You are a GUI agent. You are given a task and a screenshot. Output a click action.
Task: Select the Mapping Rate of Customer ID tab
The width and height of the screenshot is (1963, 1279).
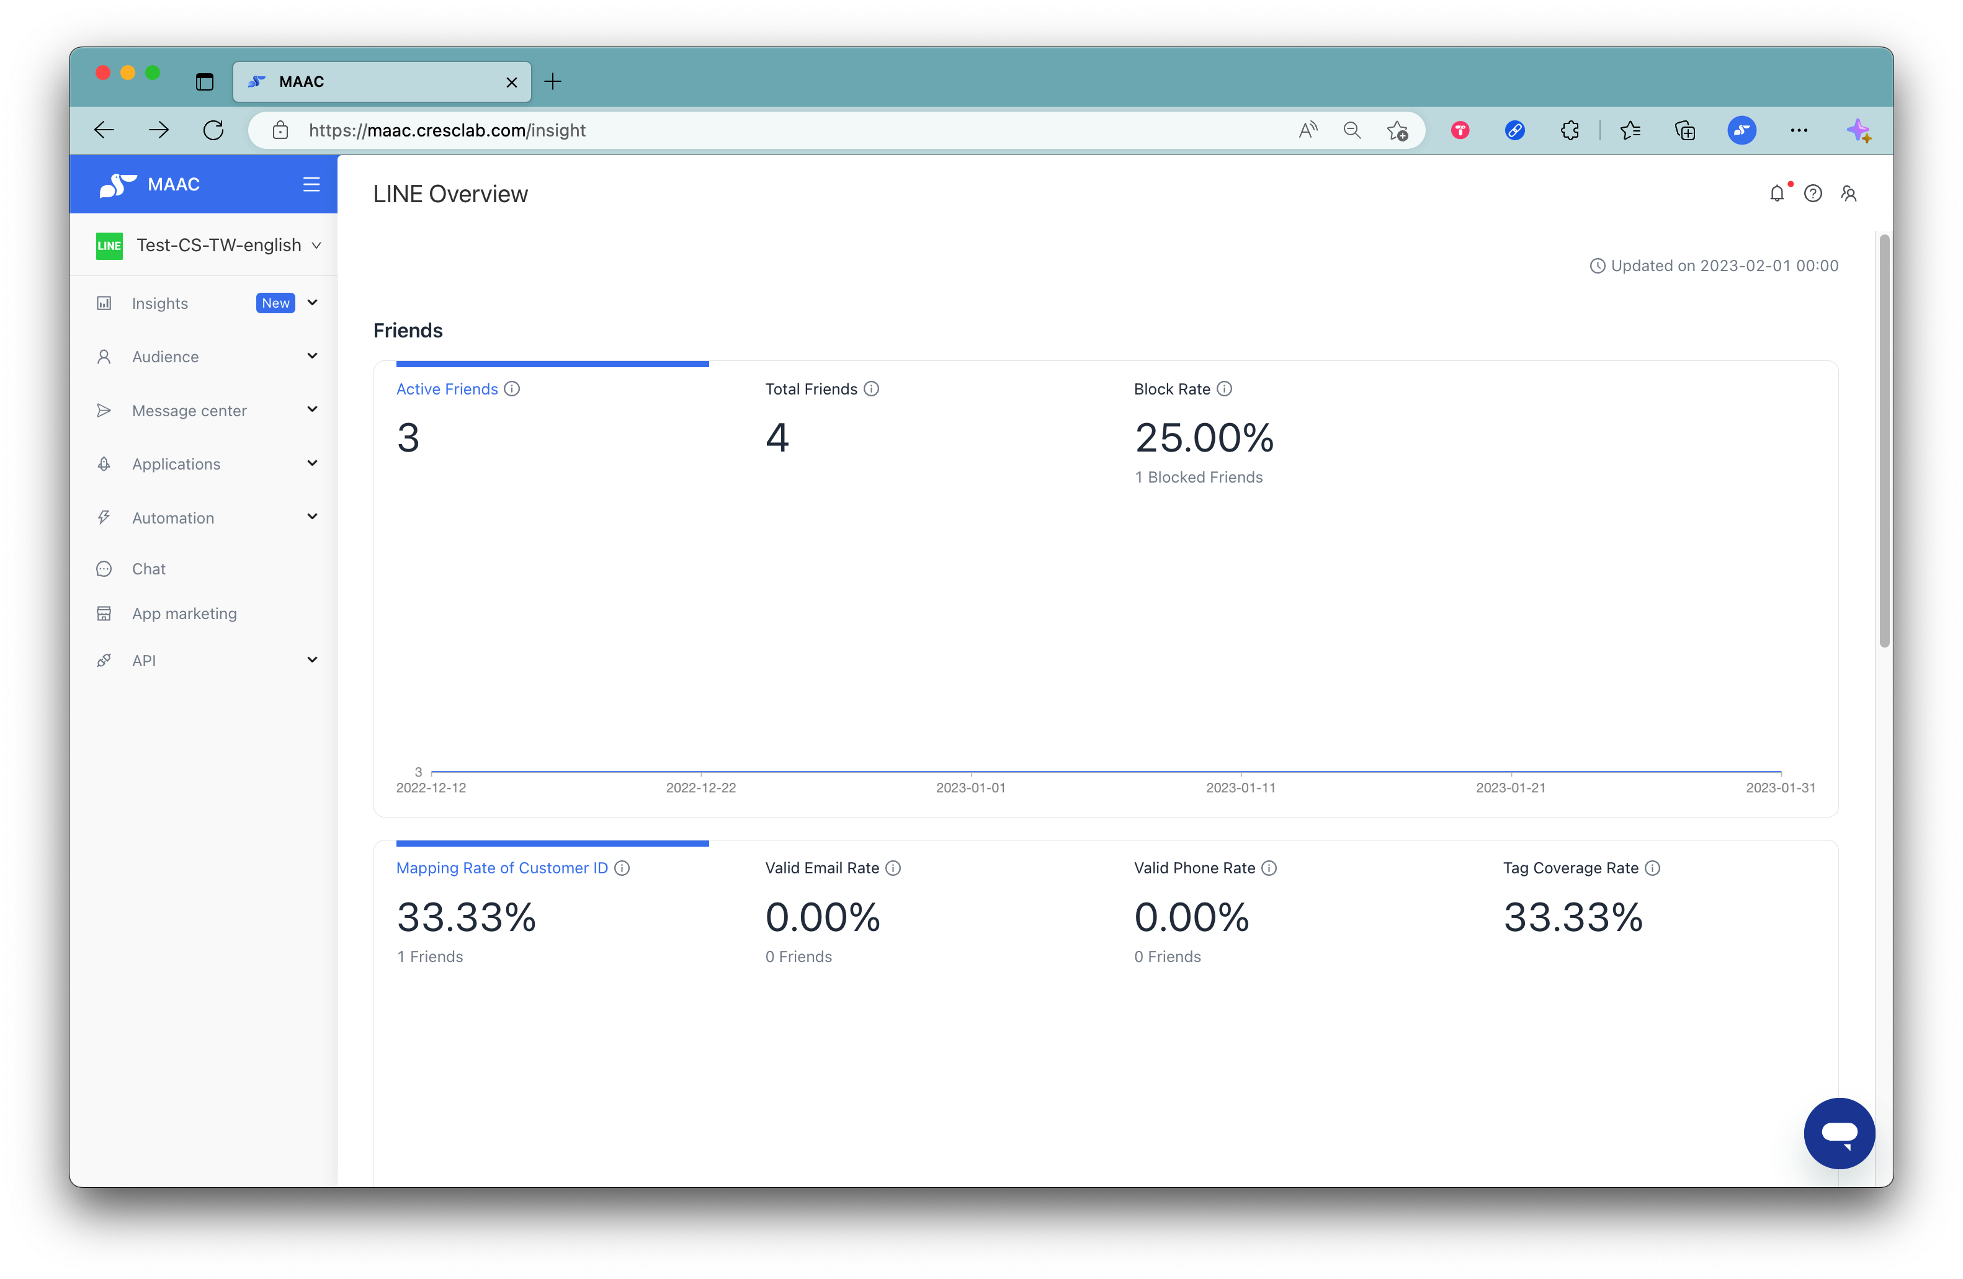coord(501,868)
